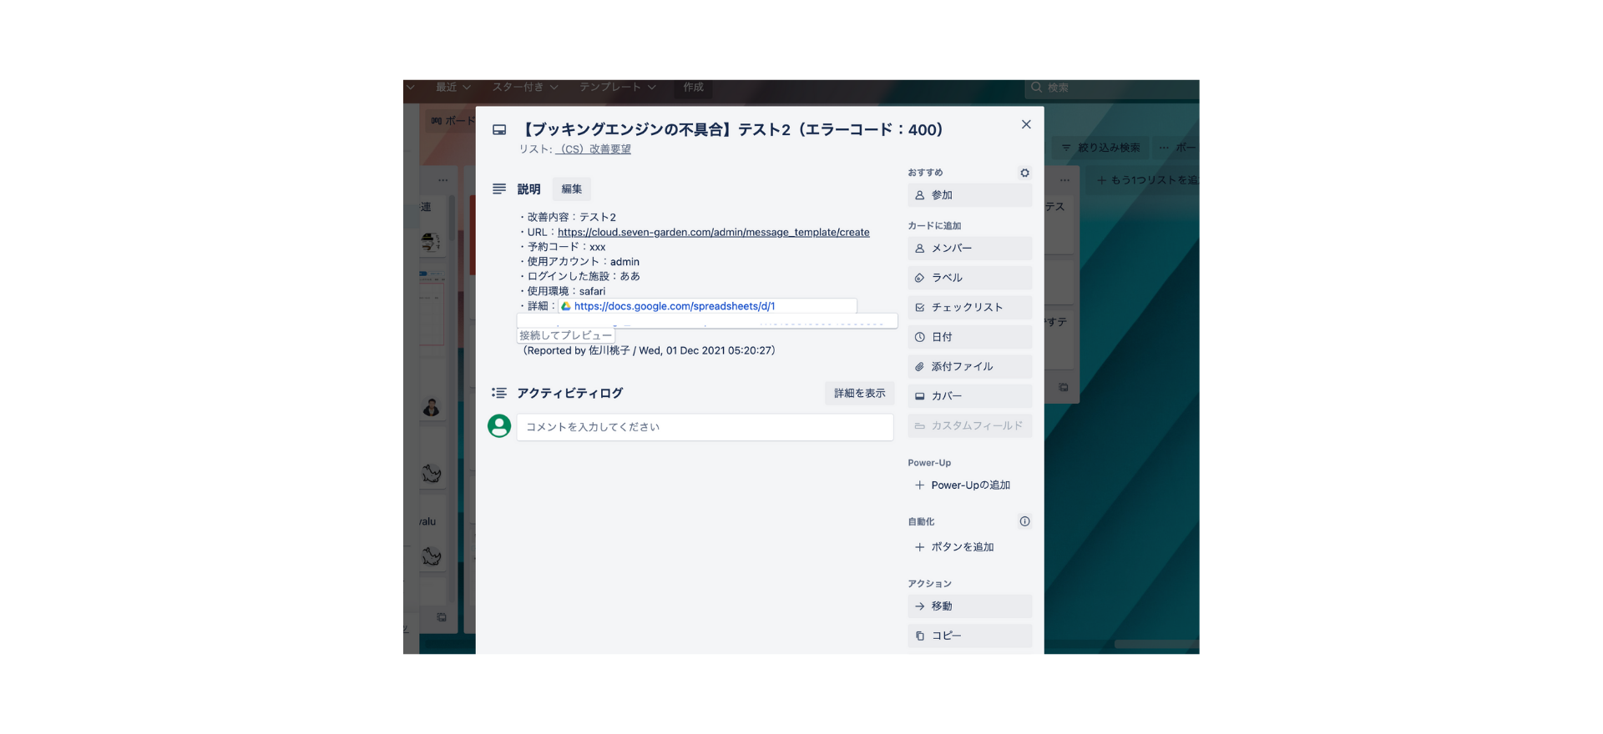The width and height of the screenshot is (1603, 734).
Task: Click the description lines icon beside 説明
Action: (x=499, y=189)
